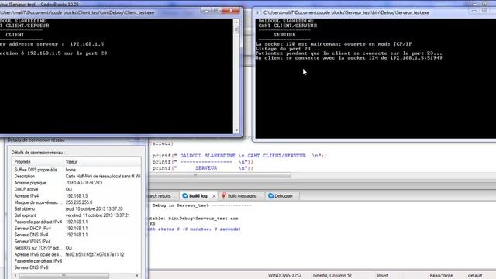Close the Client_test console window

coord(231,11)
